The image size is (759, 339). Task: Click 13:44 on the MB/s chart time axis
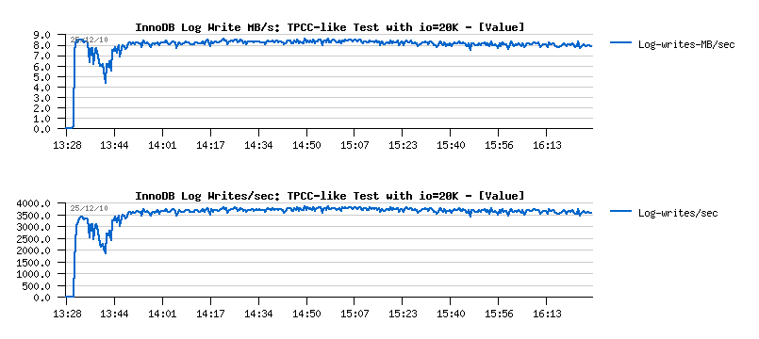click(115, 146)
